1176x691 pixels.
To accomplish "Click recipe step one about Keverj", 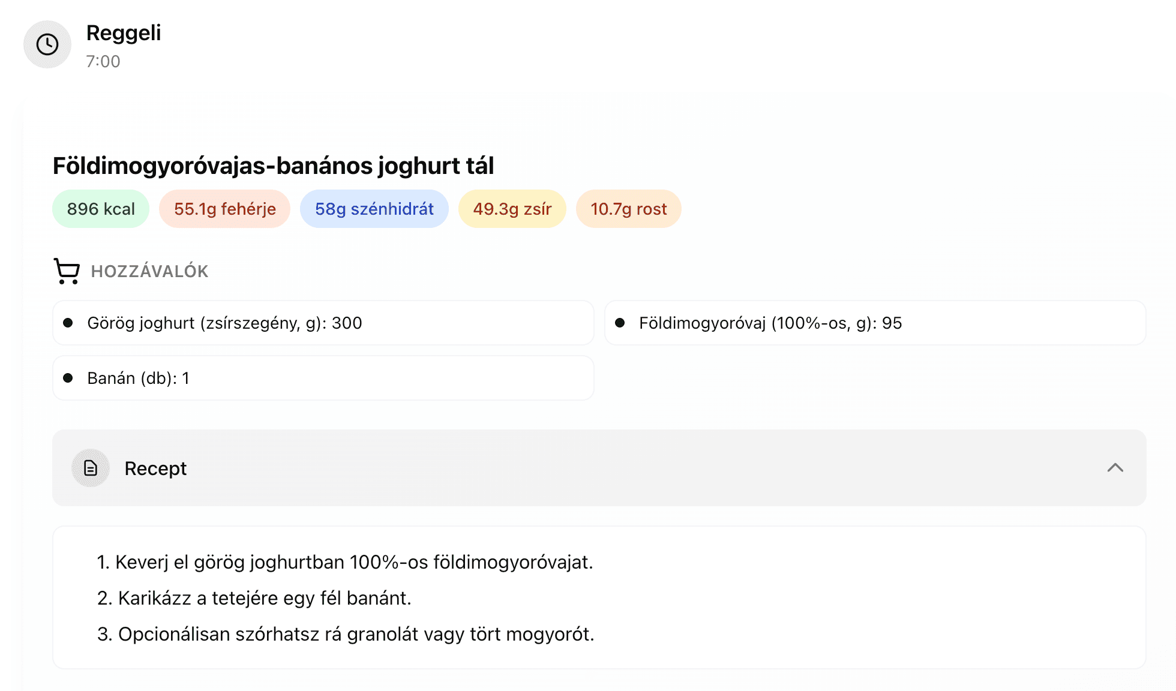I will coord(345,562).
